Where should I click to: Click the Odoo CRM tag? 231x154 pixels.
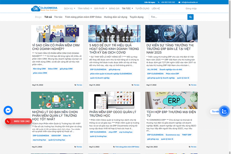53,69
